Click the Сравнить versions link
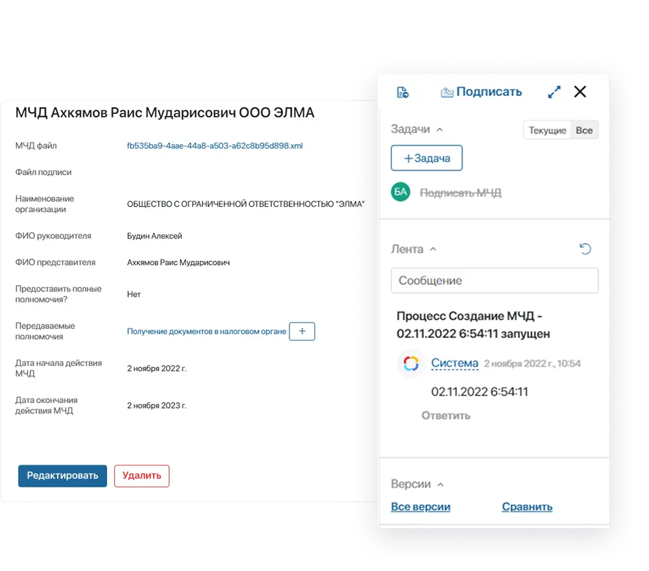 [527, 507]
